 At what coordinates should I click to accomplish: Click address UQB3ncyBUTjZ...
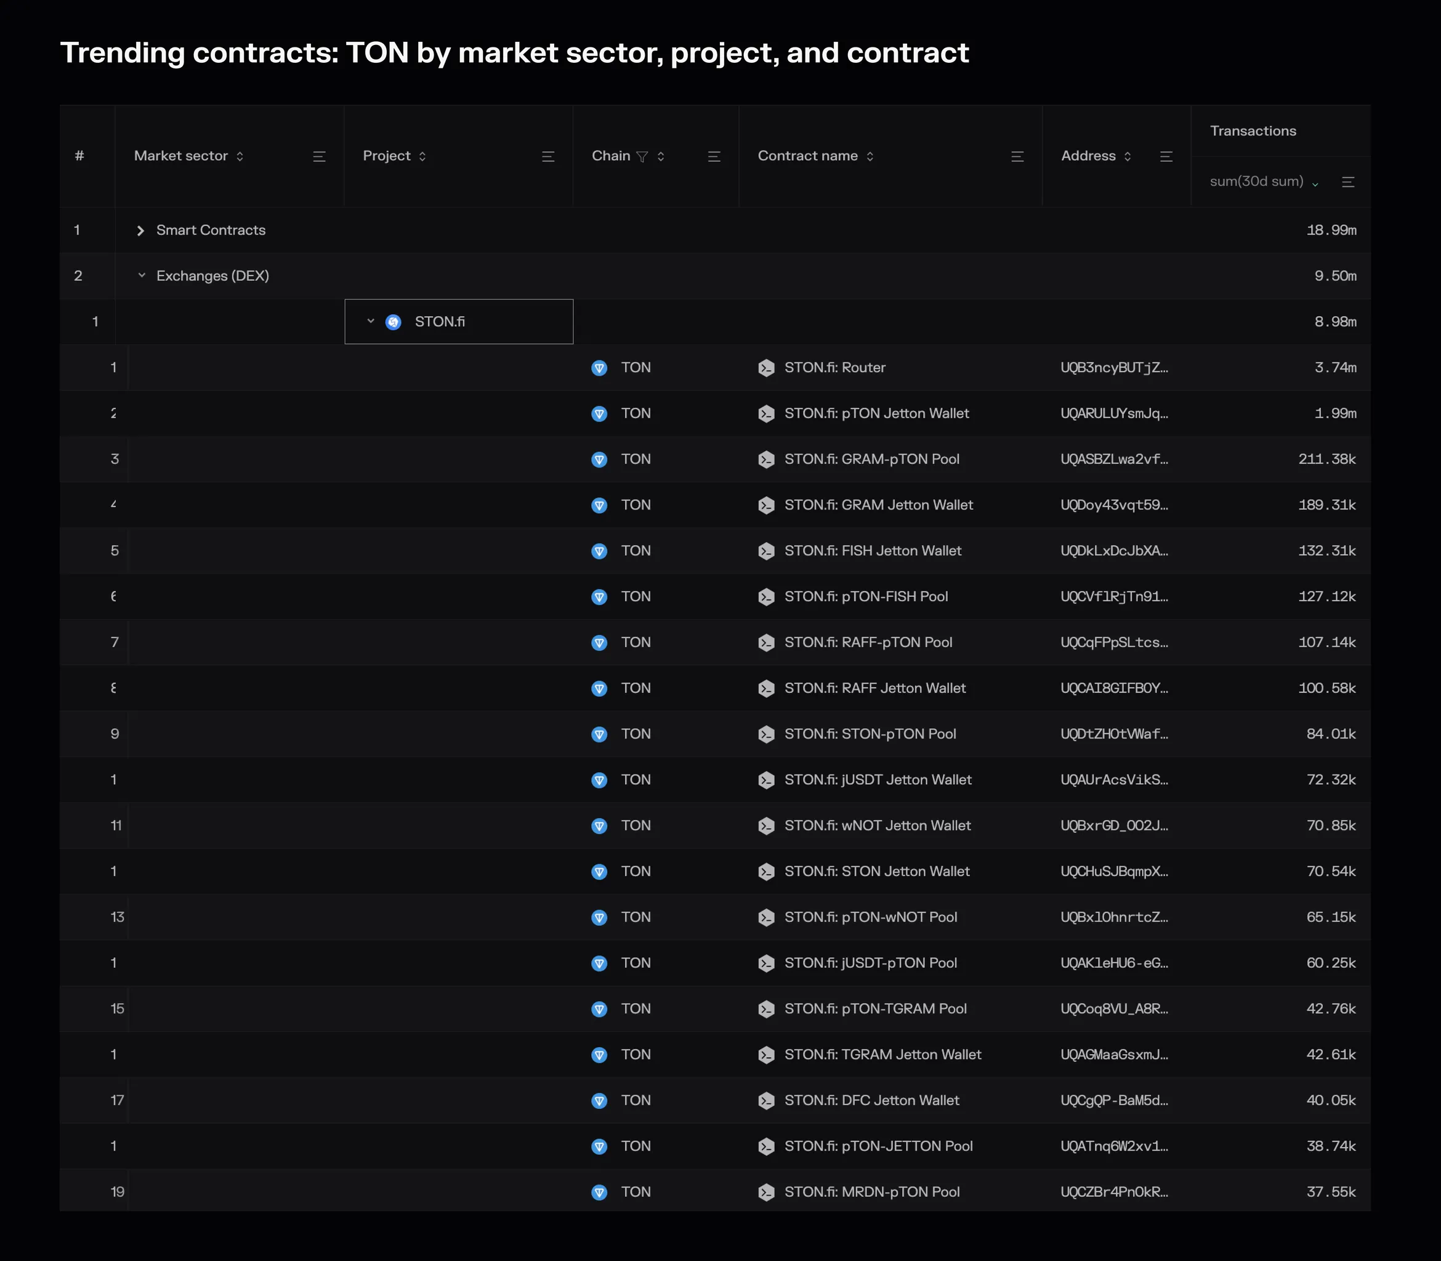pos(1114,368)
